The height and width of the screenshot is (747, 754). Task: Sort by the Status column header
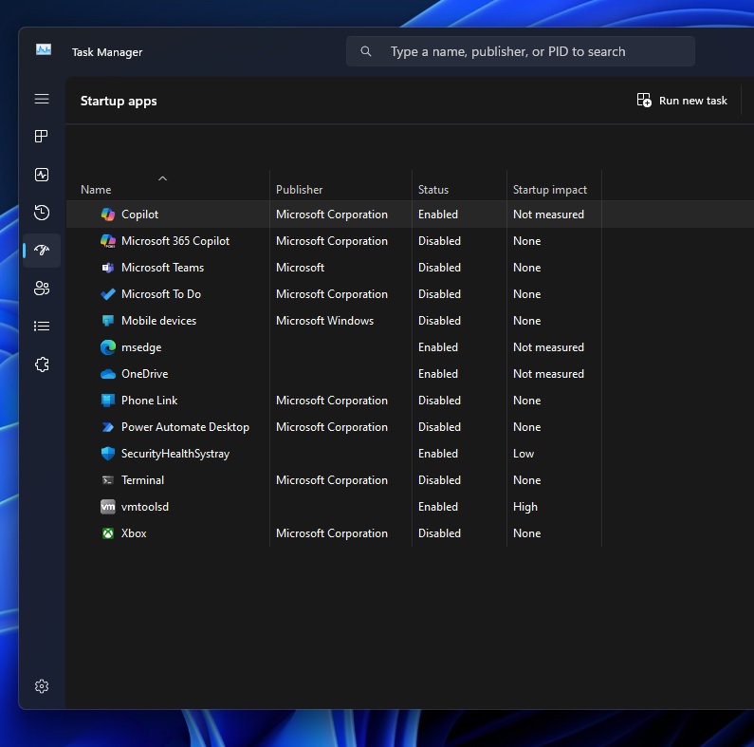(x=433, y=190)
